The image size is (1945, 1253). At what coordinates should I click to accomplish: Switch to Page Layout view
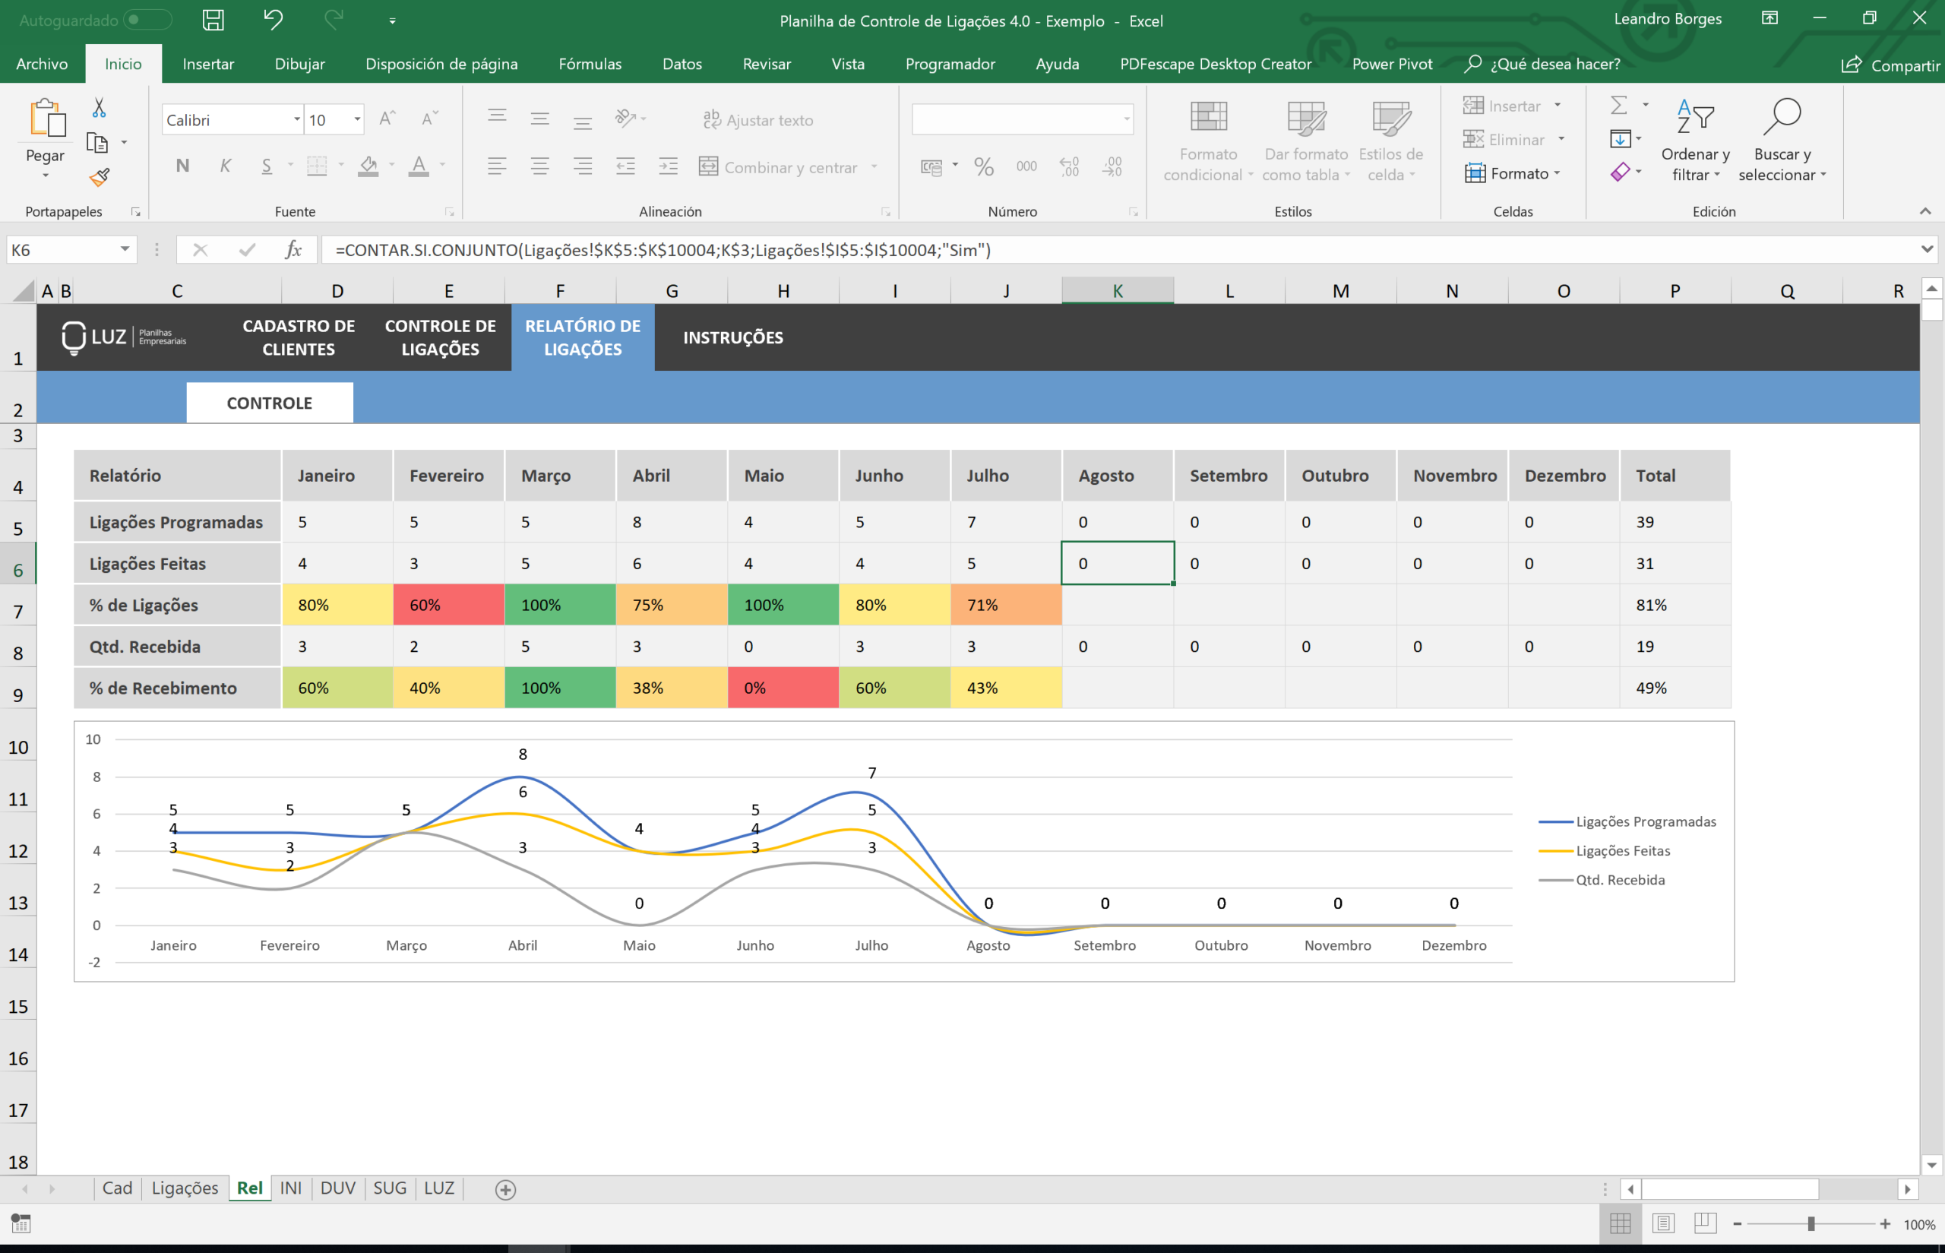point(1662,1223)
